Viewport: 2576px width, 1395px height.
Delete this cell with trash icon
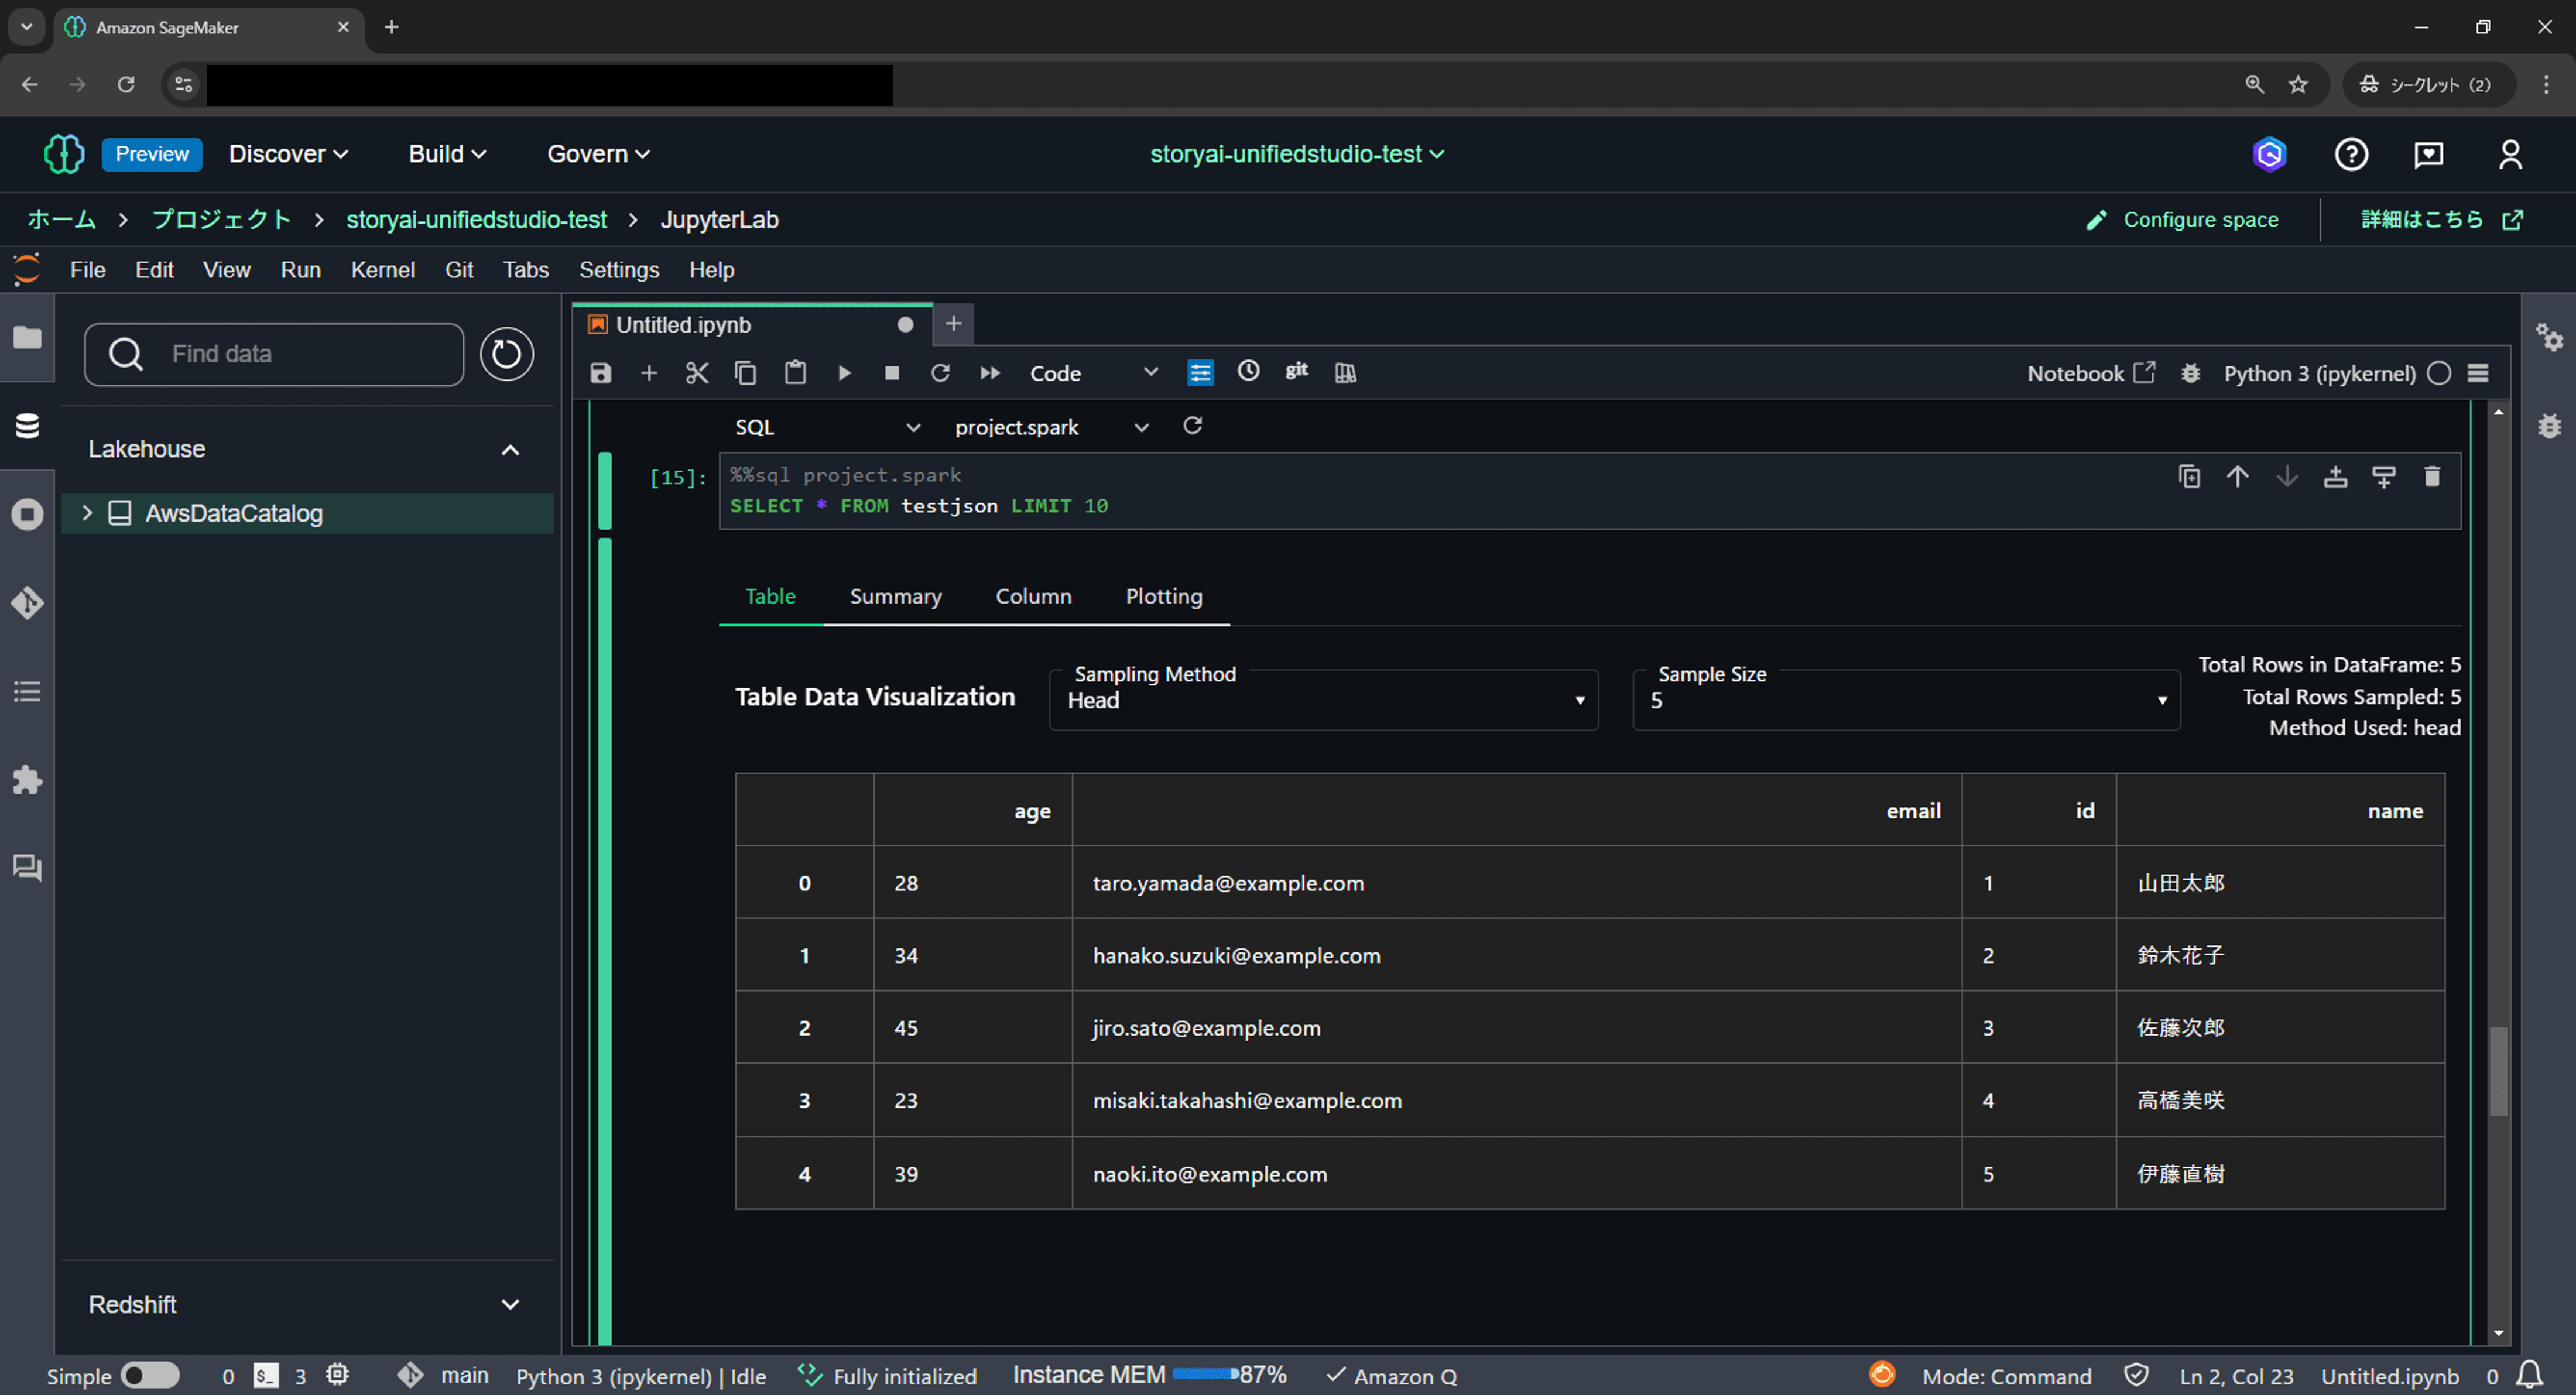2432,477
